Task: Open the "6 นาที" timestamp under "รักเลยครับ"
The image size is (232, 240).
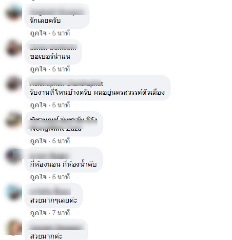Action: click(x=61, y=33)
